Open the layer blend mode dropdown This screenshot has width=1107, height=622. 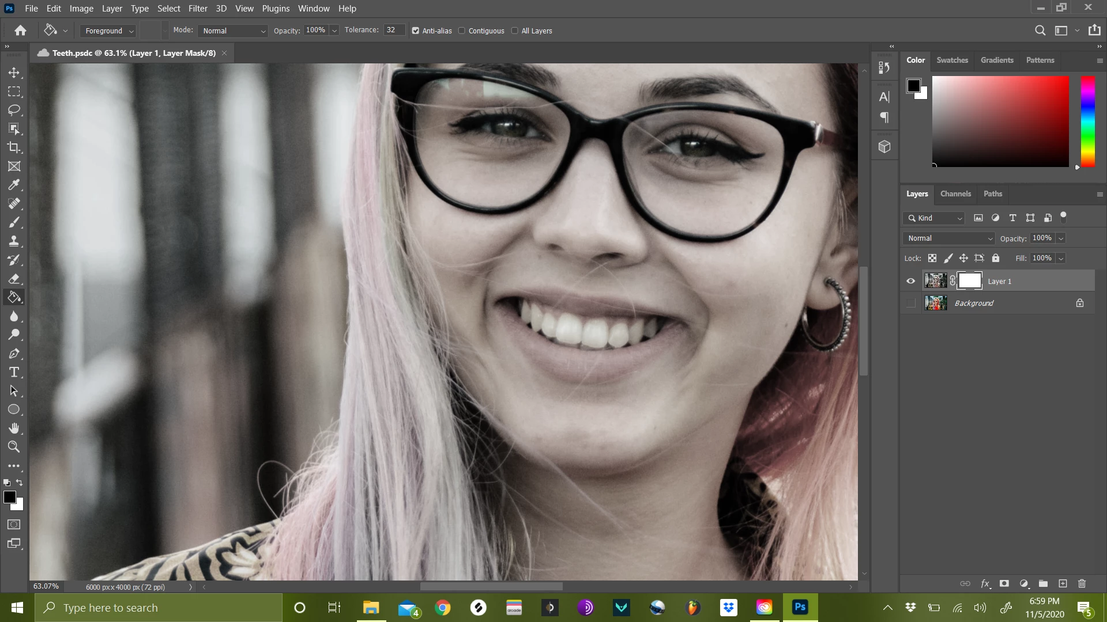coord(949,238)
